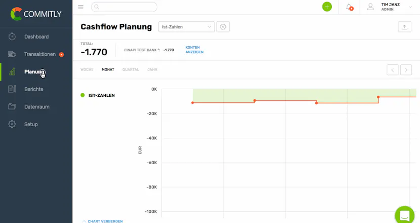Click the Planung chart icon
The width and height of the screenshot is (420, 223).
(x=12, y=71)
